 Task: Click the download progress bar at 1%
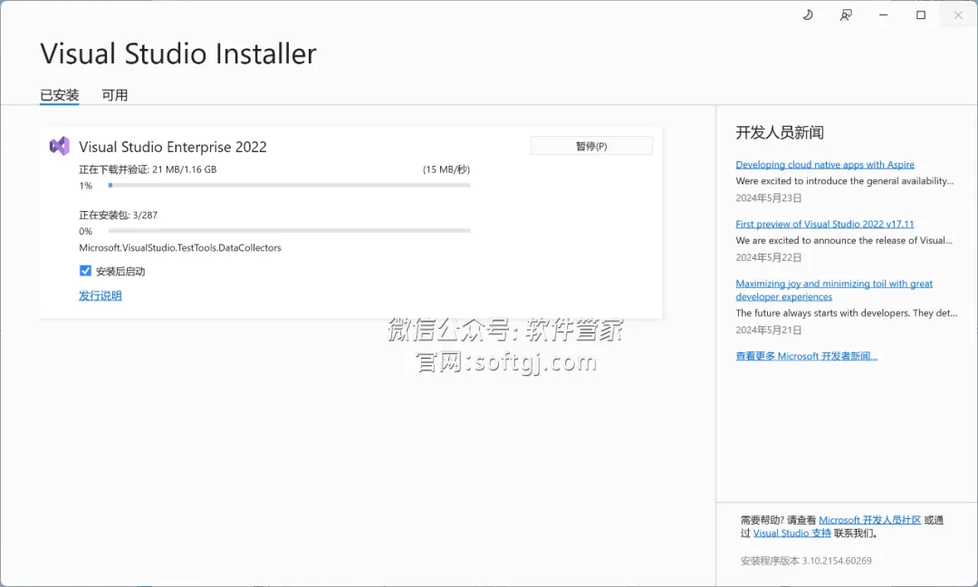pyautogui.click(x=290, y=186)
